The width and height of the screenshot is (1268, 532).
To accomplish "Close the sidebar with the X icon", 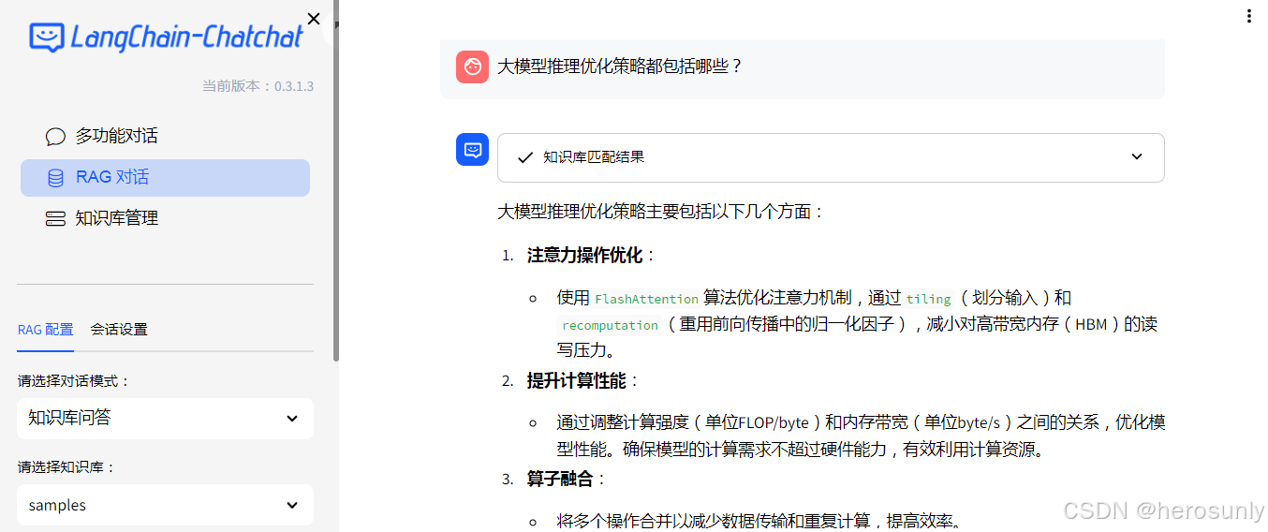I will (x=314, y=19).
